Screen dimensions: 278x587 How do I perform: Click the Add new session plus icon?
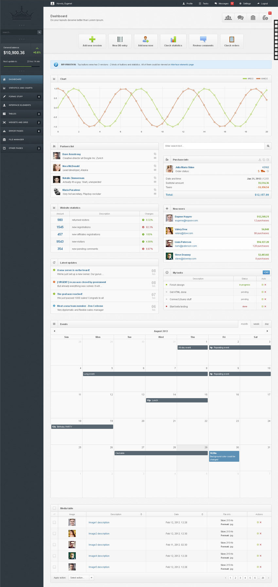pyautogui.click(x=92, y=40)
